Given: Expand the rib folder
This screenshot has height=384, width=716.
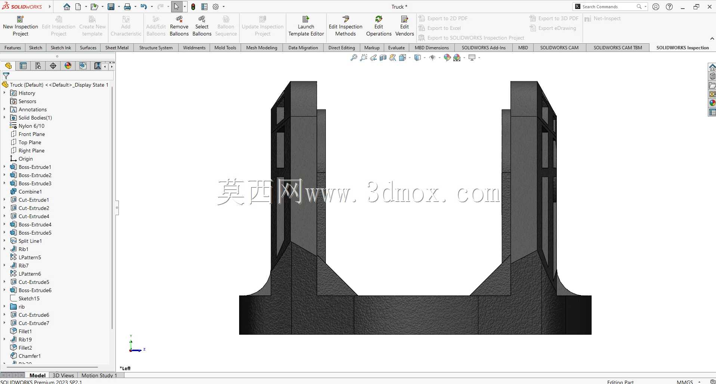Looking at the screenshot, I should pos(4,307).
